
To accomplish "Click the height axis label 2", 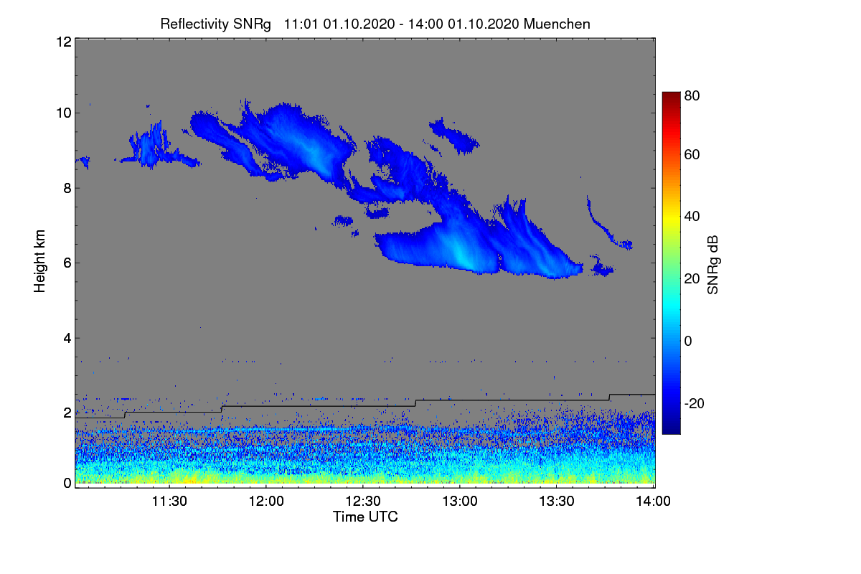I will click(x=67, y=413).
